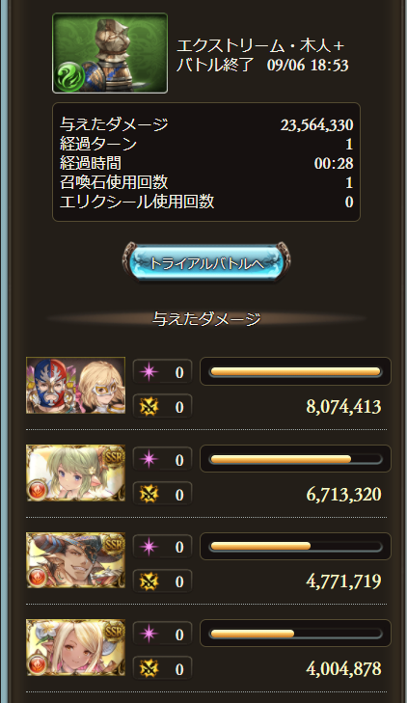Click the トライアルバトルへ button

[x=206, y=262]
